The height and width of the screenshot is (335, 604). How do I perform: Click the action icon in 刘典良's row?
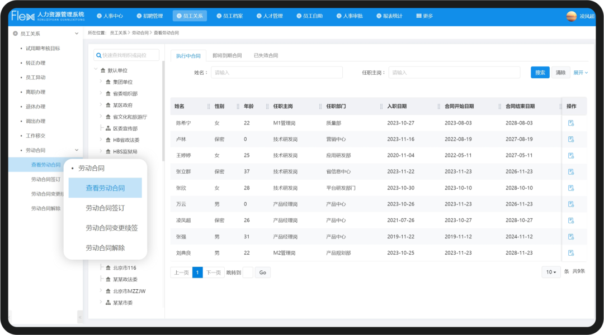pos(571,253)
